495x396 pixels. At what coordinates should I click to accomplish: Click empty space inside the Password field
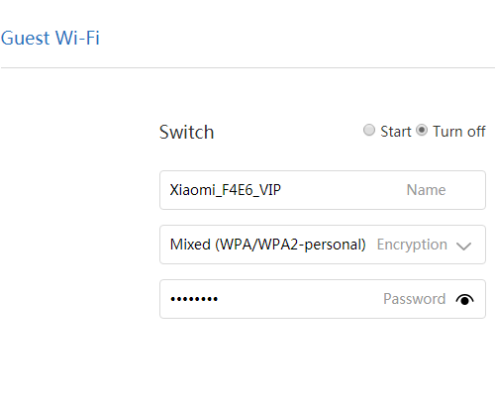click(299, 299)
